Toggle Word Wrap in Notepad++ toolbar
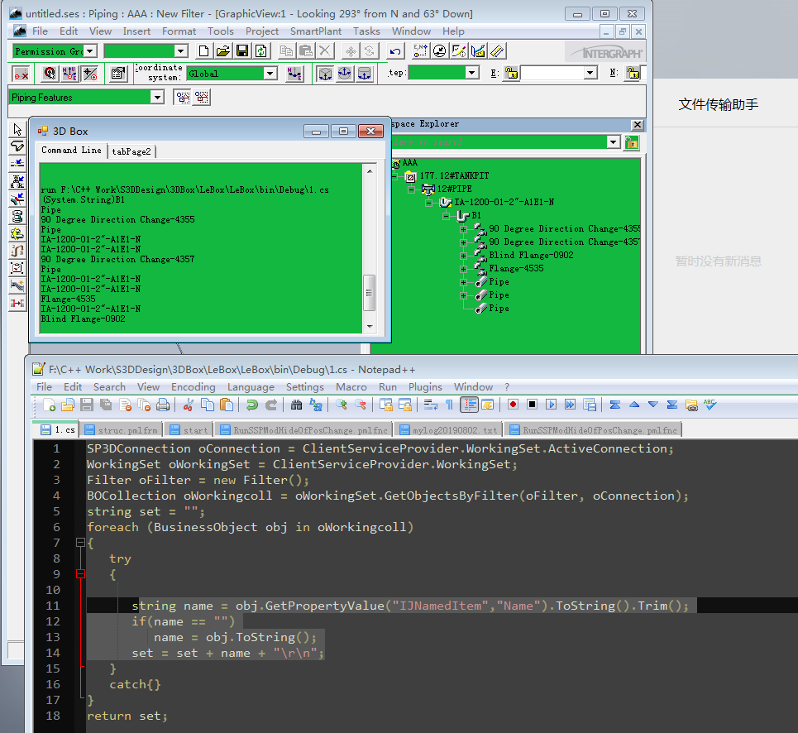798x733 pixels. coord(431,405)
